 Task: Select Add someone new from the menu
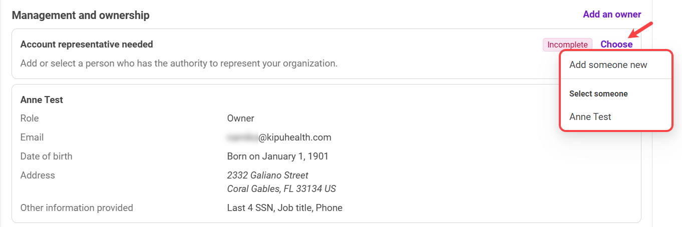click(x=608, y=65)
